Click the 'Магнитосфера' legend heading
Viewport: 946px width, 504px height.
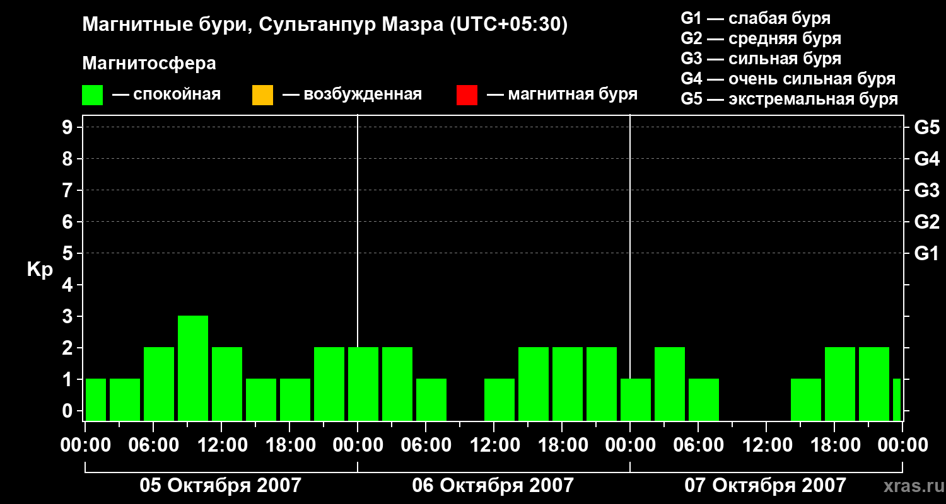(x=149, y=64)
